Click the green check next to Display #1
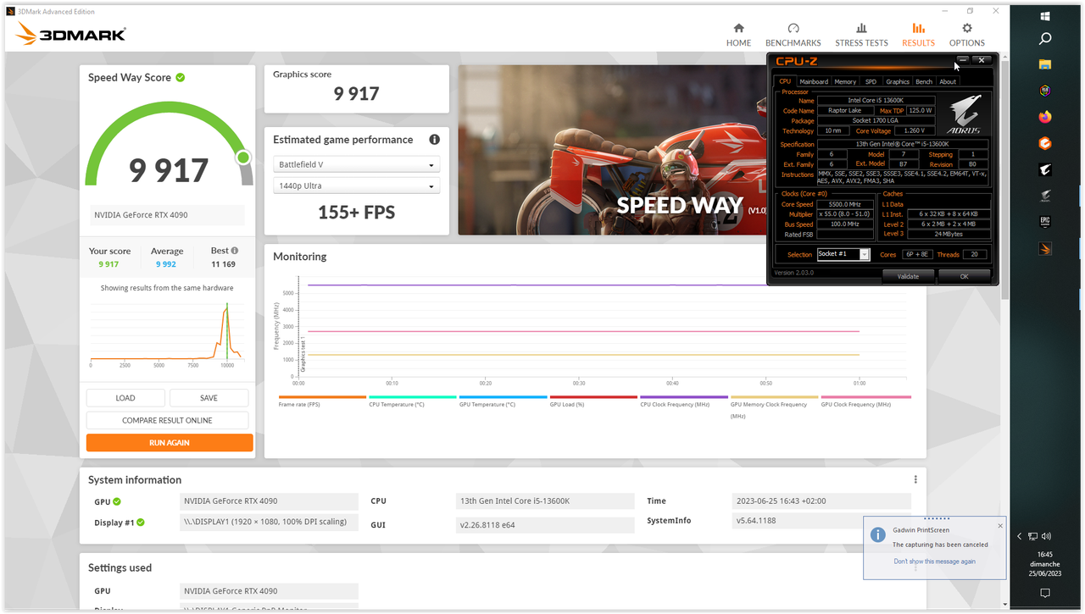The image size is (1085, 614). (x=141, y=523)
